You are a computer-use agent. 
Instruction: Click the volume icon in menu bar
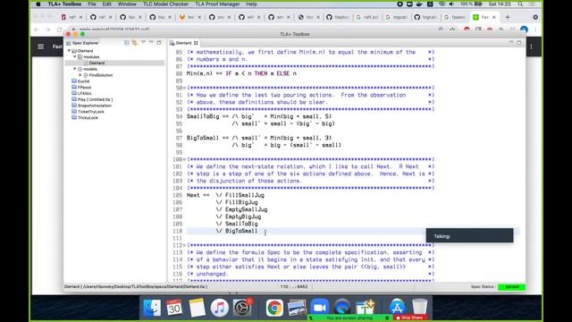click(451, 4)
